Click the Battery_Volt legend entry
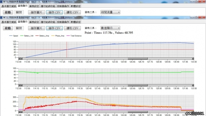The height and width of the screenshot is (116, 206). [27, 36]
